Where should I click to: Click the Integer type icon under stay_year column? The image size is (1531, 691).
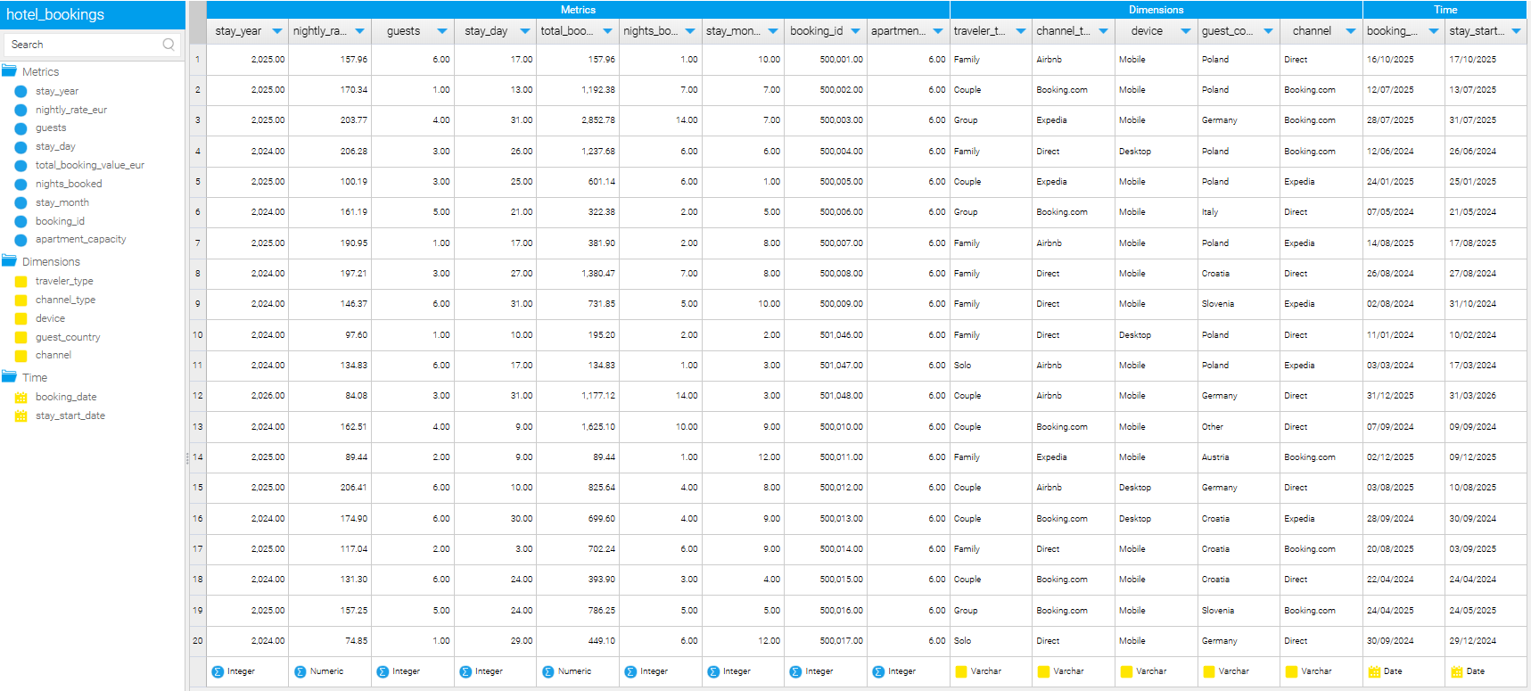click(x=218, y=671)
